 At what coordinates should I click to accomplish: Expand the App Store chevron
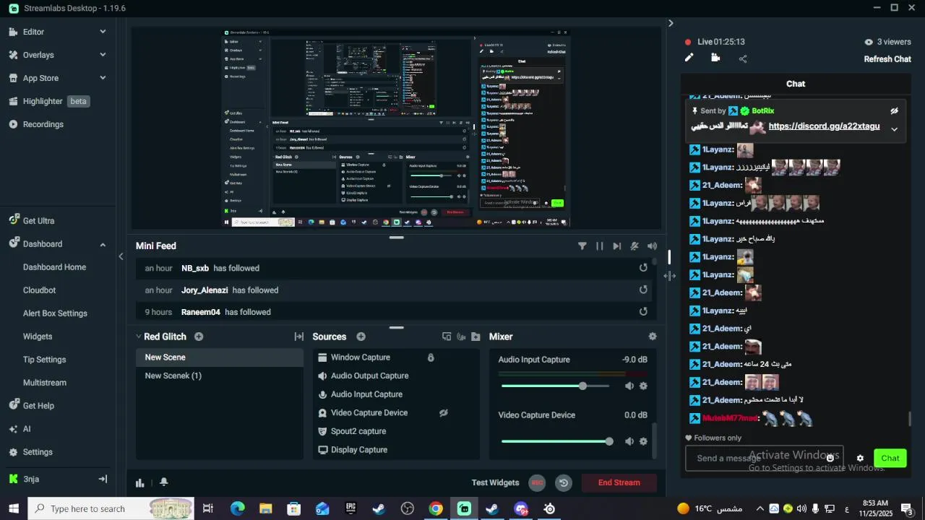coord(103,78)
